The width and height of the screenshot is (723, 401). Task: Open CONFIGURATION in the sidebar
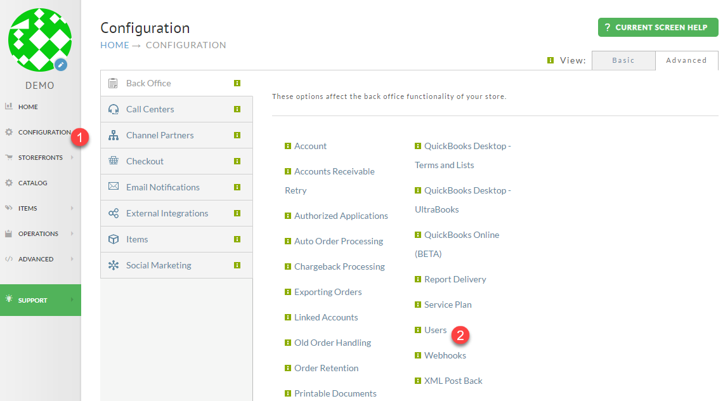coord(44,132)
